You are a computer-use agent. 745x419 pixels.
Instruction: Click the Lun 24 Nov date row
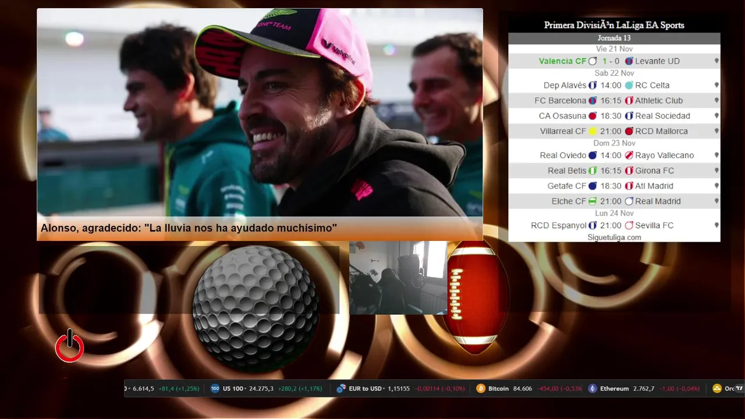(x=614, y=214)
